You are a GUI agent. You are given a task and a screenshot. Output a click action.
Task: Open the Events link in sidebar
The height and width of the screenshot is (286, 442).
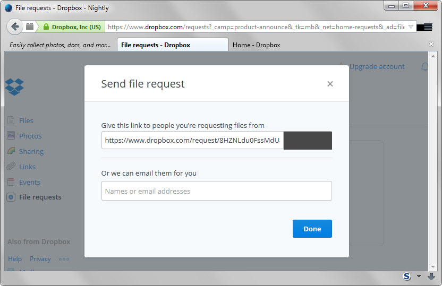click(30, 182)
